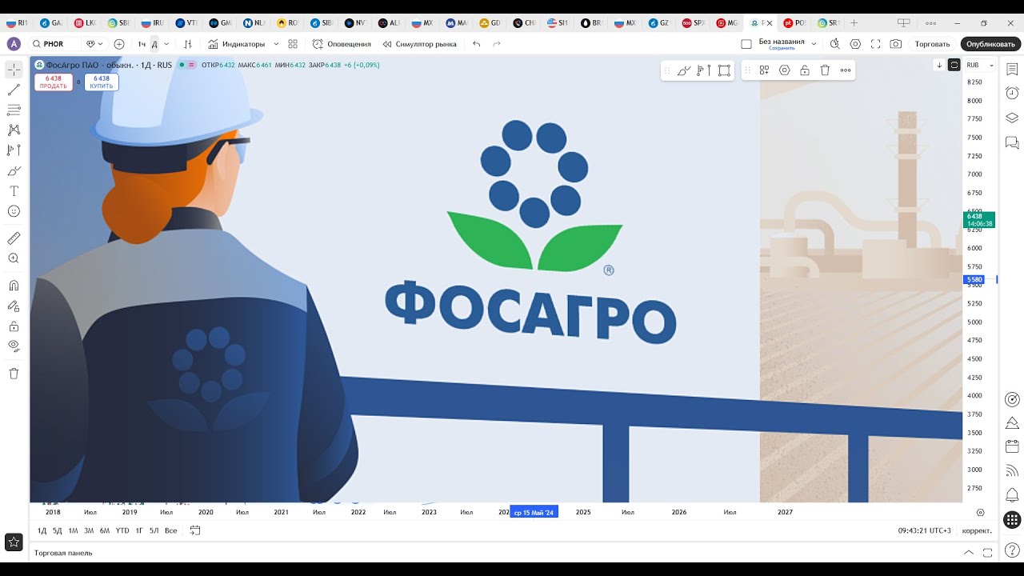Open settings hexagon in floating drawing toolbar
This screenshot has height=576, width=1024.
point(785,70)
